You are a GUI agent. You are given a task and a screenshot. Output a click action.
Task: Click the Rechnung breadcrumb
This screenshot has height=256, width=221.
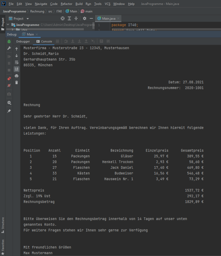(37, 11)
